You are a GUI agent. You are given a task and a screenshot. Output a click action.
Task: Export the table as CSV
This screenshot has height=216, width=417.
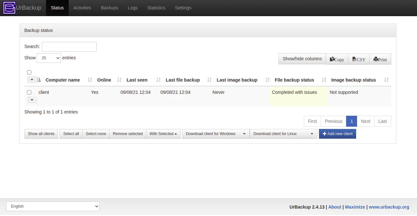tap(359, 59)
